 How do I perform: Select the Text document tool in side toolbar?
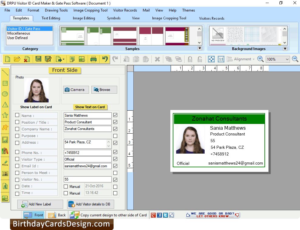click(5, 186)
